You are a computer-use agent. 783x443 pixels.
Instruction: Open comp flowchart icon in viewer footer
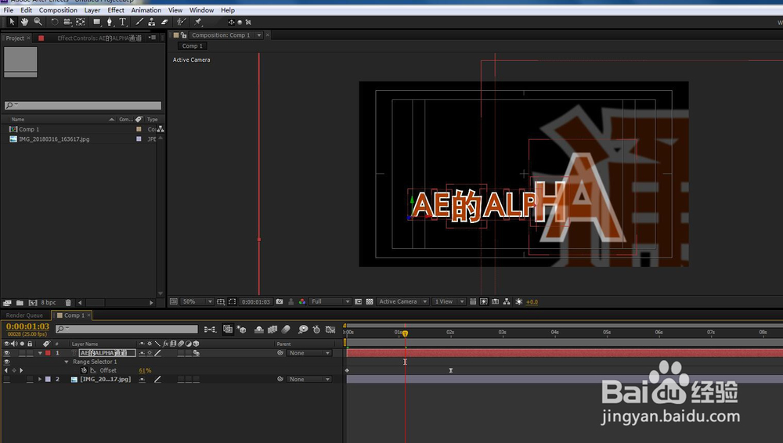point(507,301)
